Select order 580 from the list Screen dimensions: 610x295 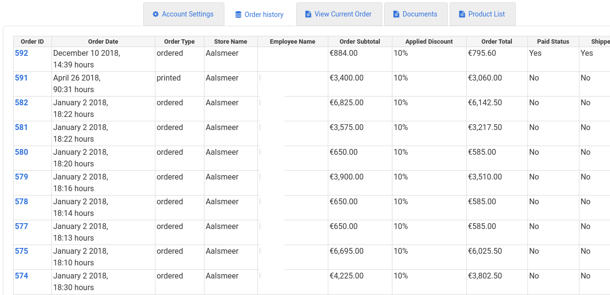click(21, 152)
